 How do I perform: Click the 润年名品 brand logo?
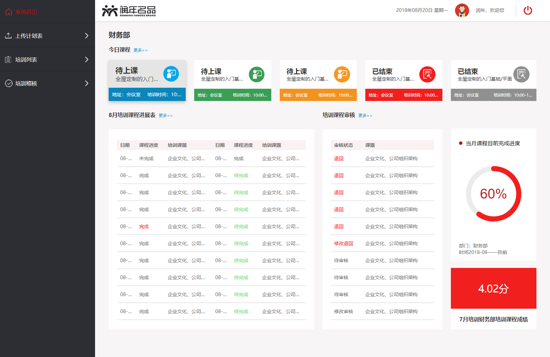click(x=129, y=11)
